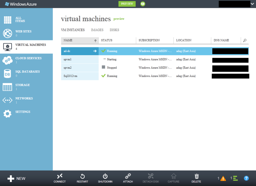Switch to the DISKS tab
Viewport: 256px width, 186px height.
click(x=114, y=30)
